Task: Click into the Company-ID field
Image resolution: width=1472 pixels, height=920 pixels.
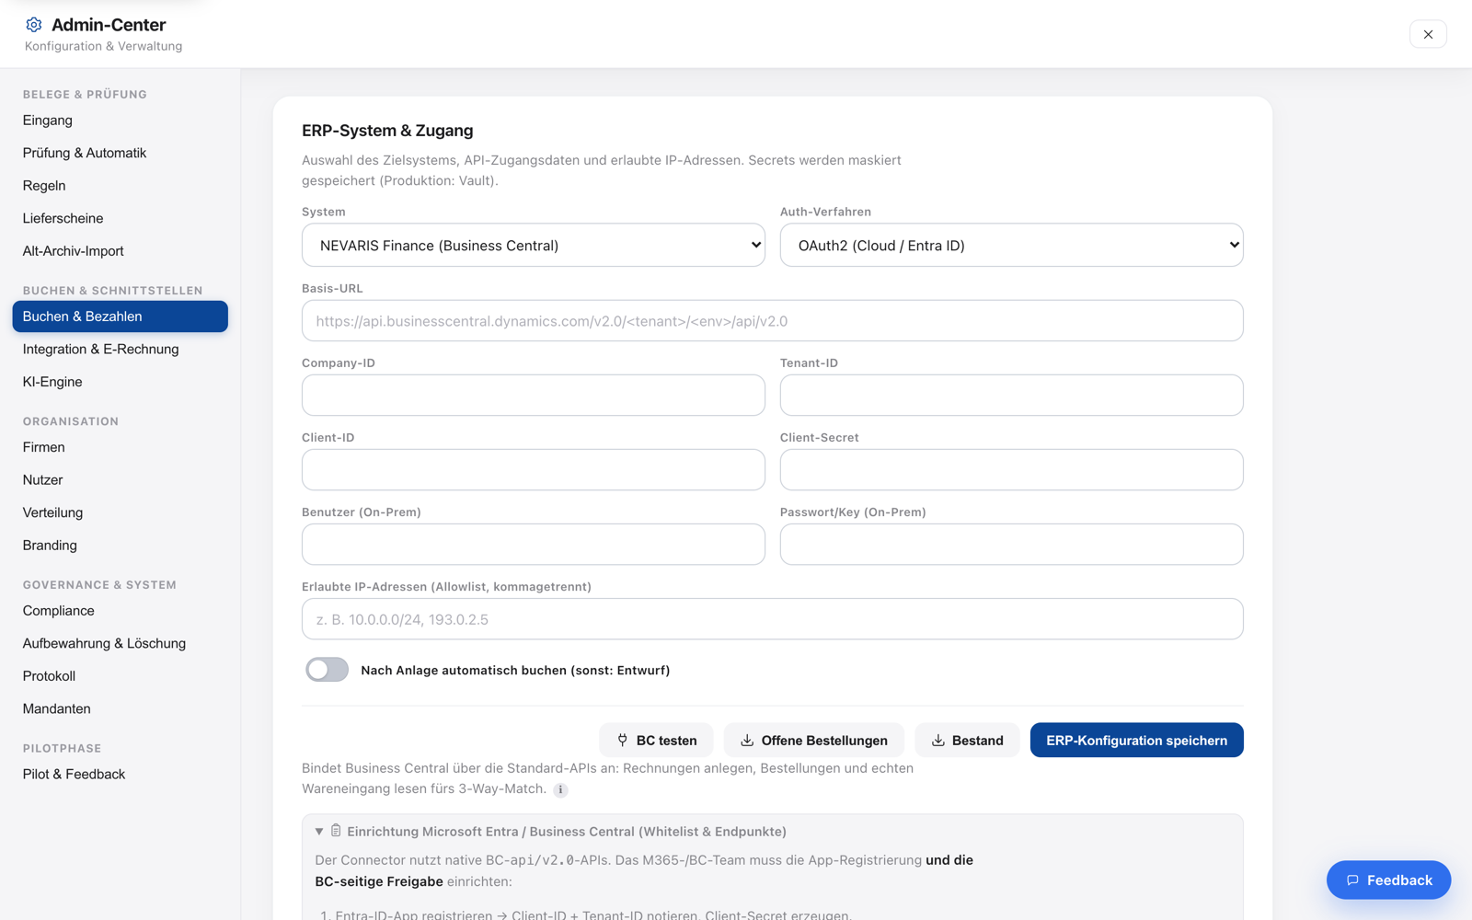Action: 534,396
